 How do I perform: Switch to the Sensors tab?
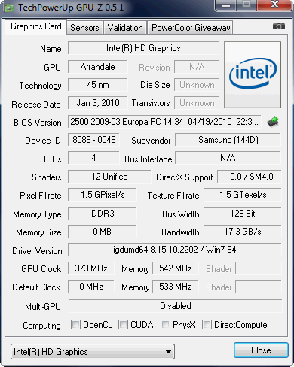84,28
